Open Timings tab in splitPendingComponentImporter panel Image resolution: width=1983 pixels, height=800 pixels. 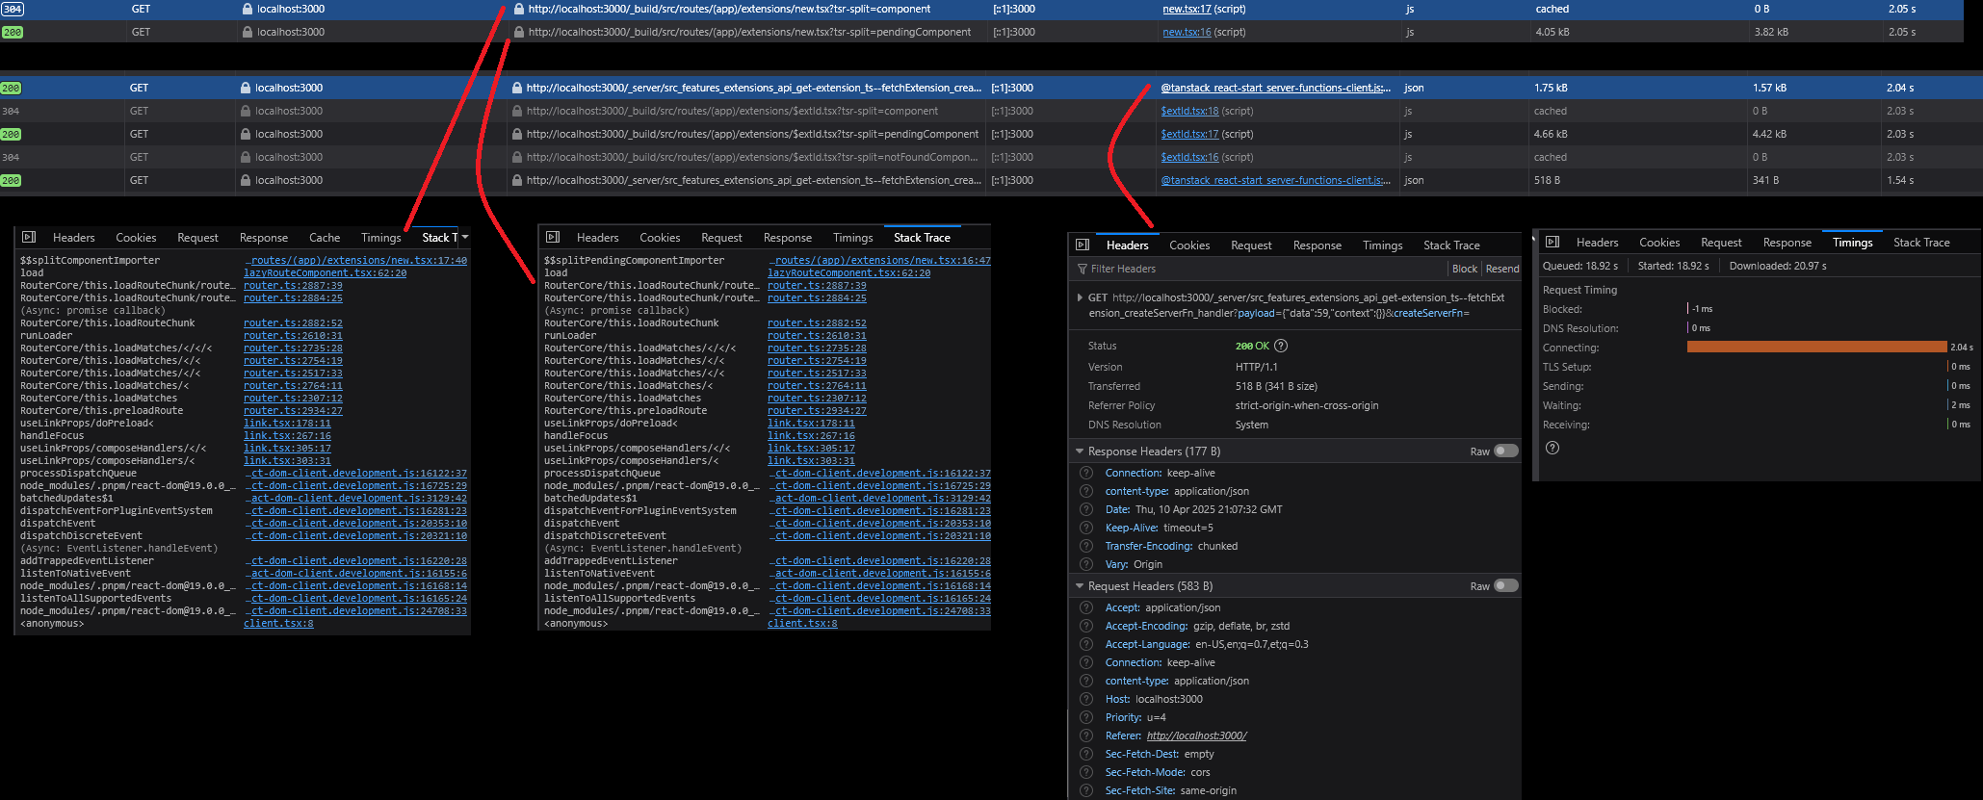(853, 238)
